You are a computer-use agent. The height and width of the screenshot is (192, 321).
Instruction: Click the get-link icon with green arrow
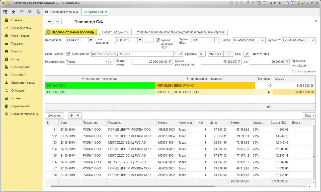(248, 3)
